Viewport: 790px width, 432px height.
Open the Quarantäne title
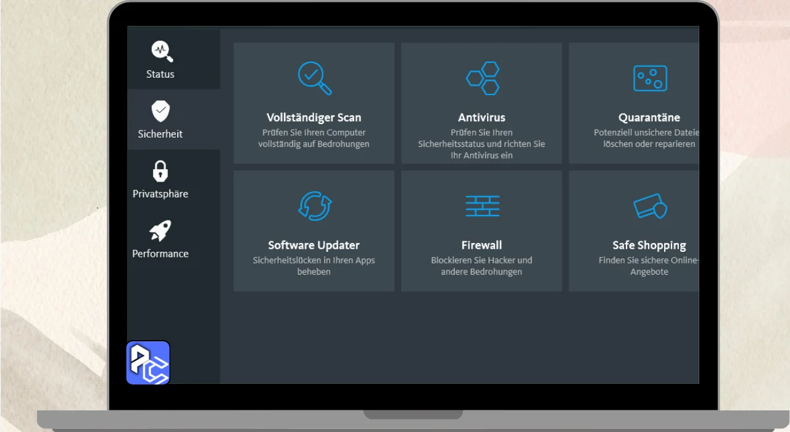click(649, 117)
